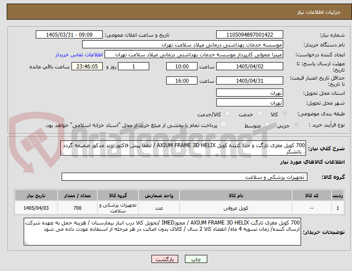Toggle the Islamic treasury payment checkbox
Screen dimensions: 352x271
pos(224,124)
